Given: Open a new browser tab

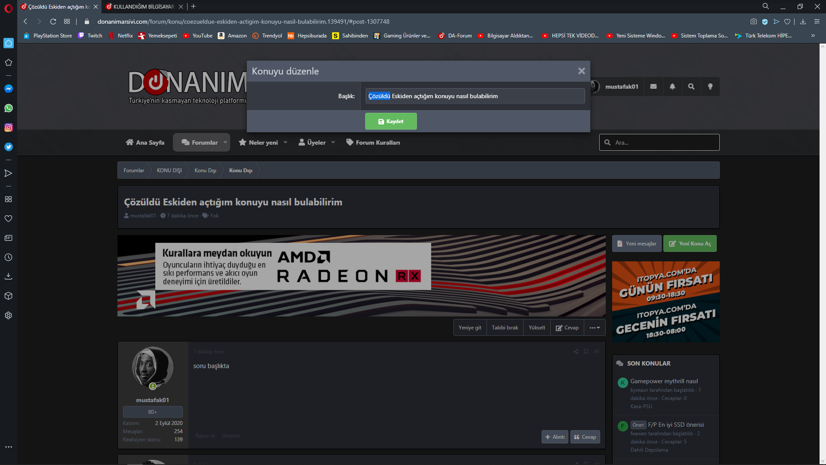Looking at the screenshot, I should click(194, 6).
